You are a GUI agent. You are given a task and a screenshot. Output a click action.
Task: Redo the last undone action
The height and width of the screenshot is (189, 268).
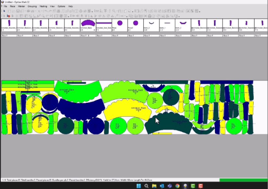pyautogui.click(x=50, y=11)
